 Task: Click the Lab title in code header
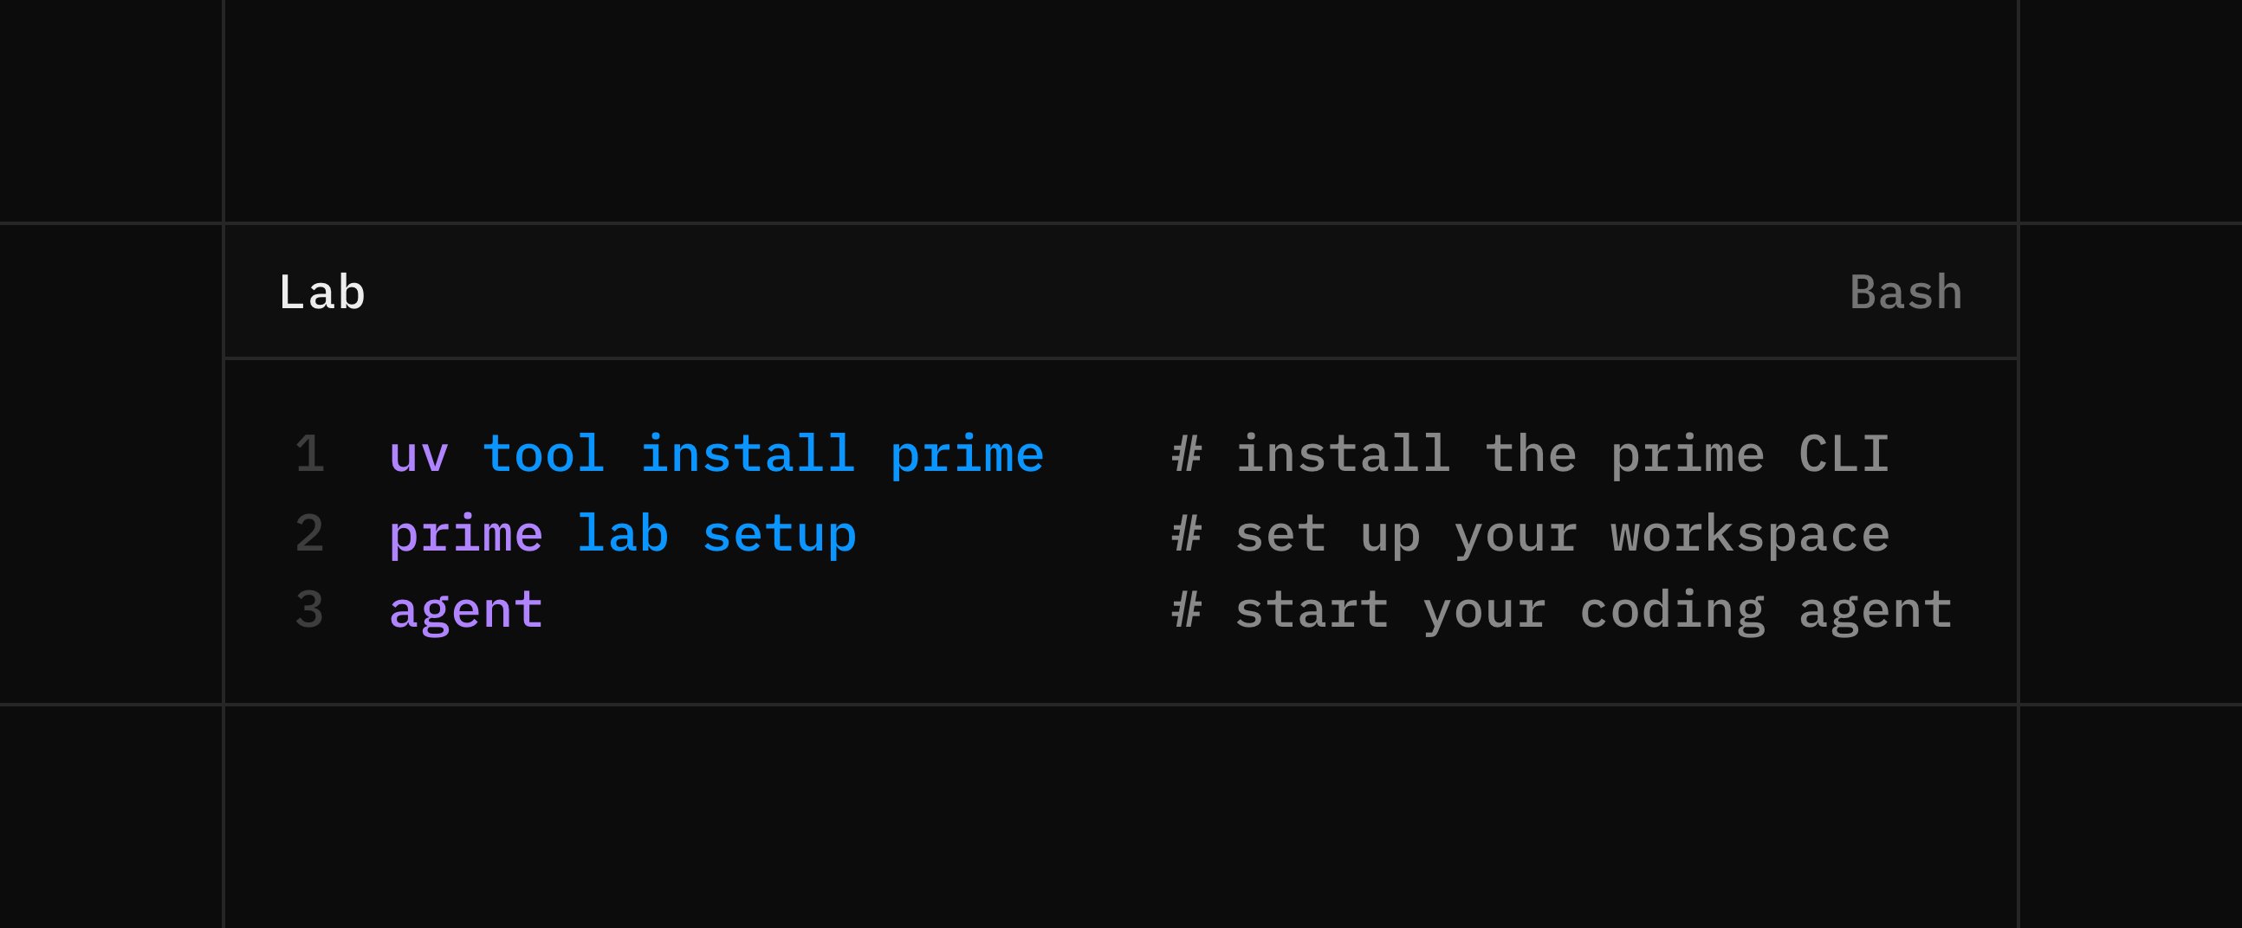click(x=321, y=293)
